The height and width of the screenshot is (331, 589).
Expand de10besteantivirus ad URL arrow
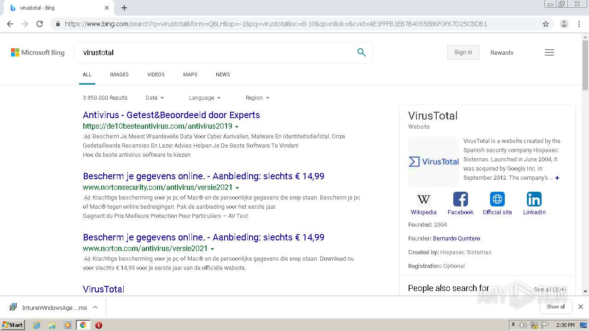[x=237, y=126]
